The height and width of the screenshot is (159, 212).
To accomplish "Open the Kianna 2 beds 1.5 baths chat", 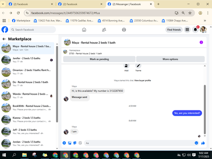I will click(27, 120).
